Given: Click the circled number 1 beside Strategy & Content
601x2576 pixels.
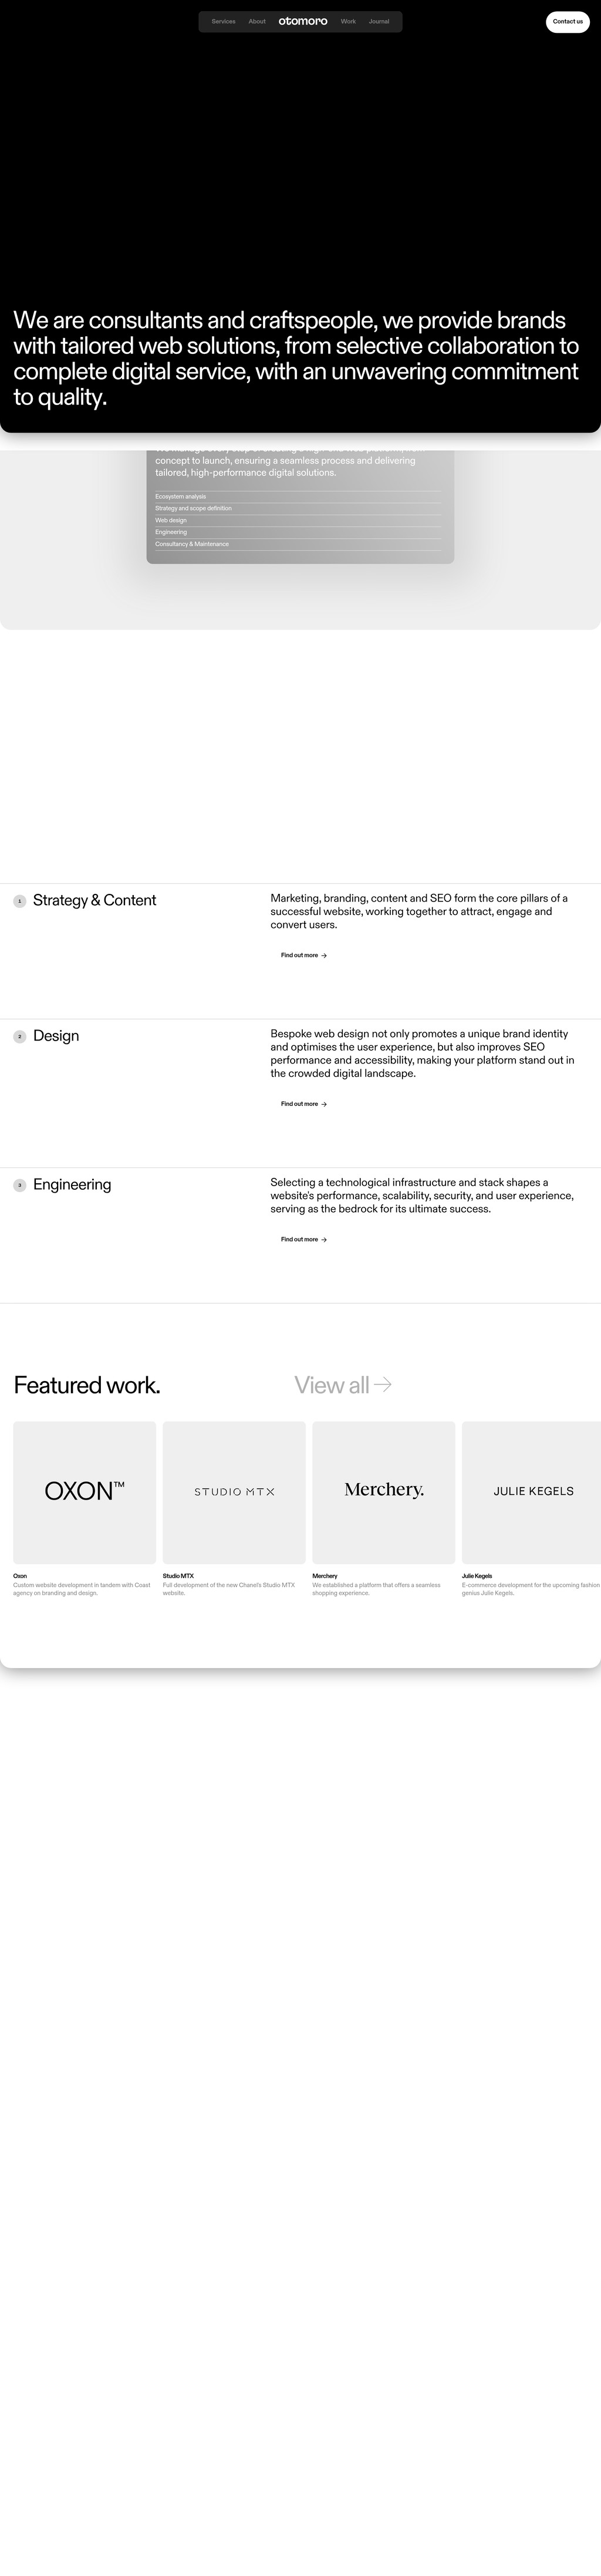Looking at the screenshot, I should click(x=20, y=900).
